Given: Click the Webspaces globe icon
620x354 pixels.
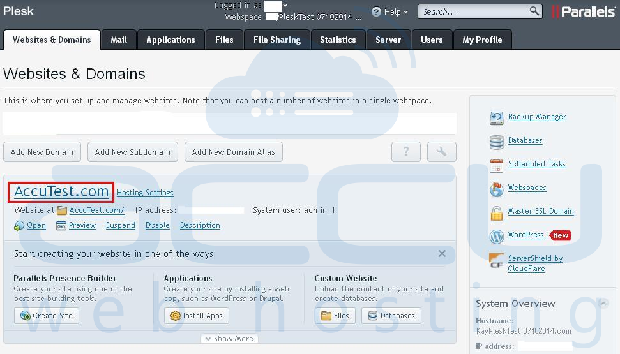Looking at the screenshot, I should click(x=496, y=189).
